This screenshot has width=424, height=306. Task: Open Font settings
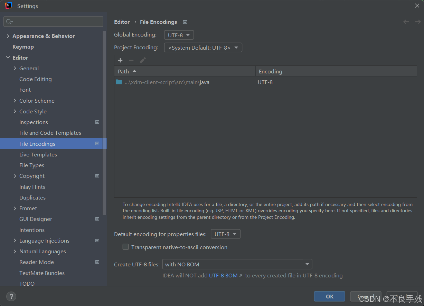(25, 90)
